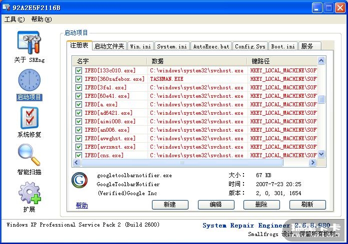The height and width of the screenshot is (244, 348).
Task: Switch to the System.ini tab
Action: (x=172, y=46)
